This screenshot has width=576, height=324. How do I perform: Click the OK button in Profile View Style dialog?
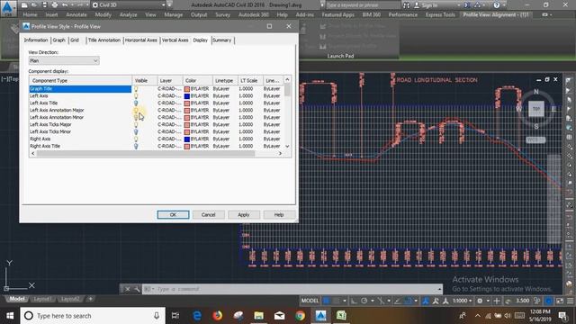coord(173,214)
